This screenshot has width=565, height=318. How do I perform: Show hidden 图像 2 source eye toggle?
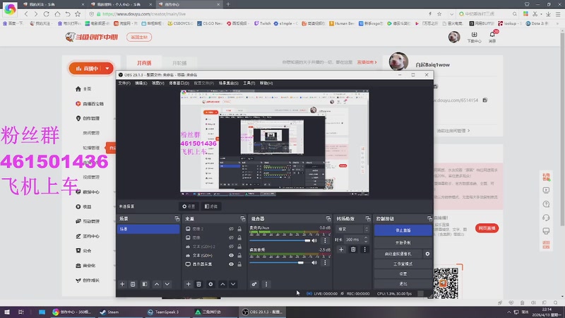click(x=231, y=229)
